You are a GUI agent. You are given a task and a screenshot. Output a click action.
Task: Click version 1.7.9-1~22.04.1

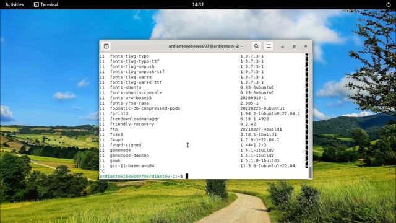point(260,139)
